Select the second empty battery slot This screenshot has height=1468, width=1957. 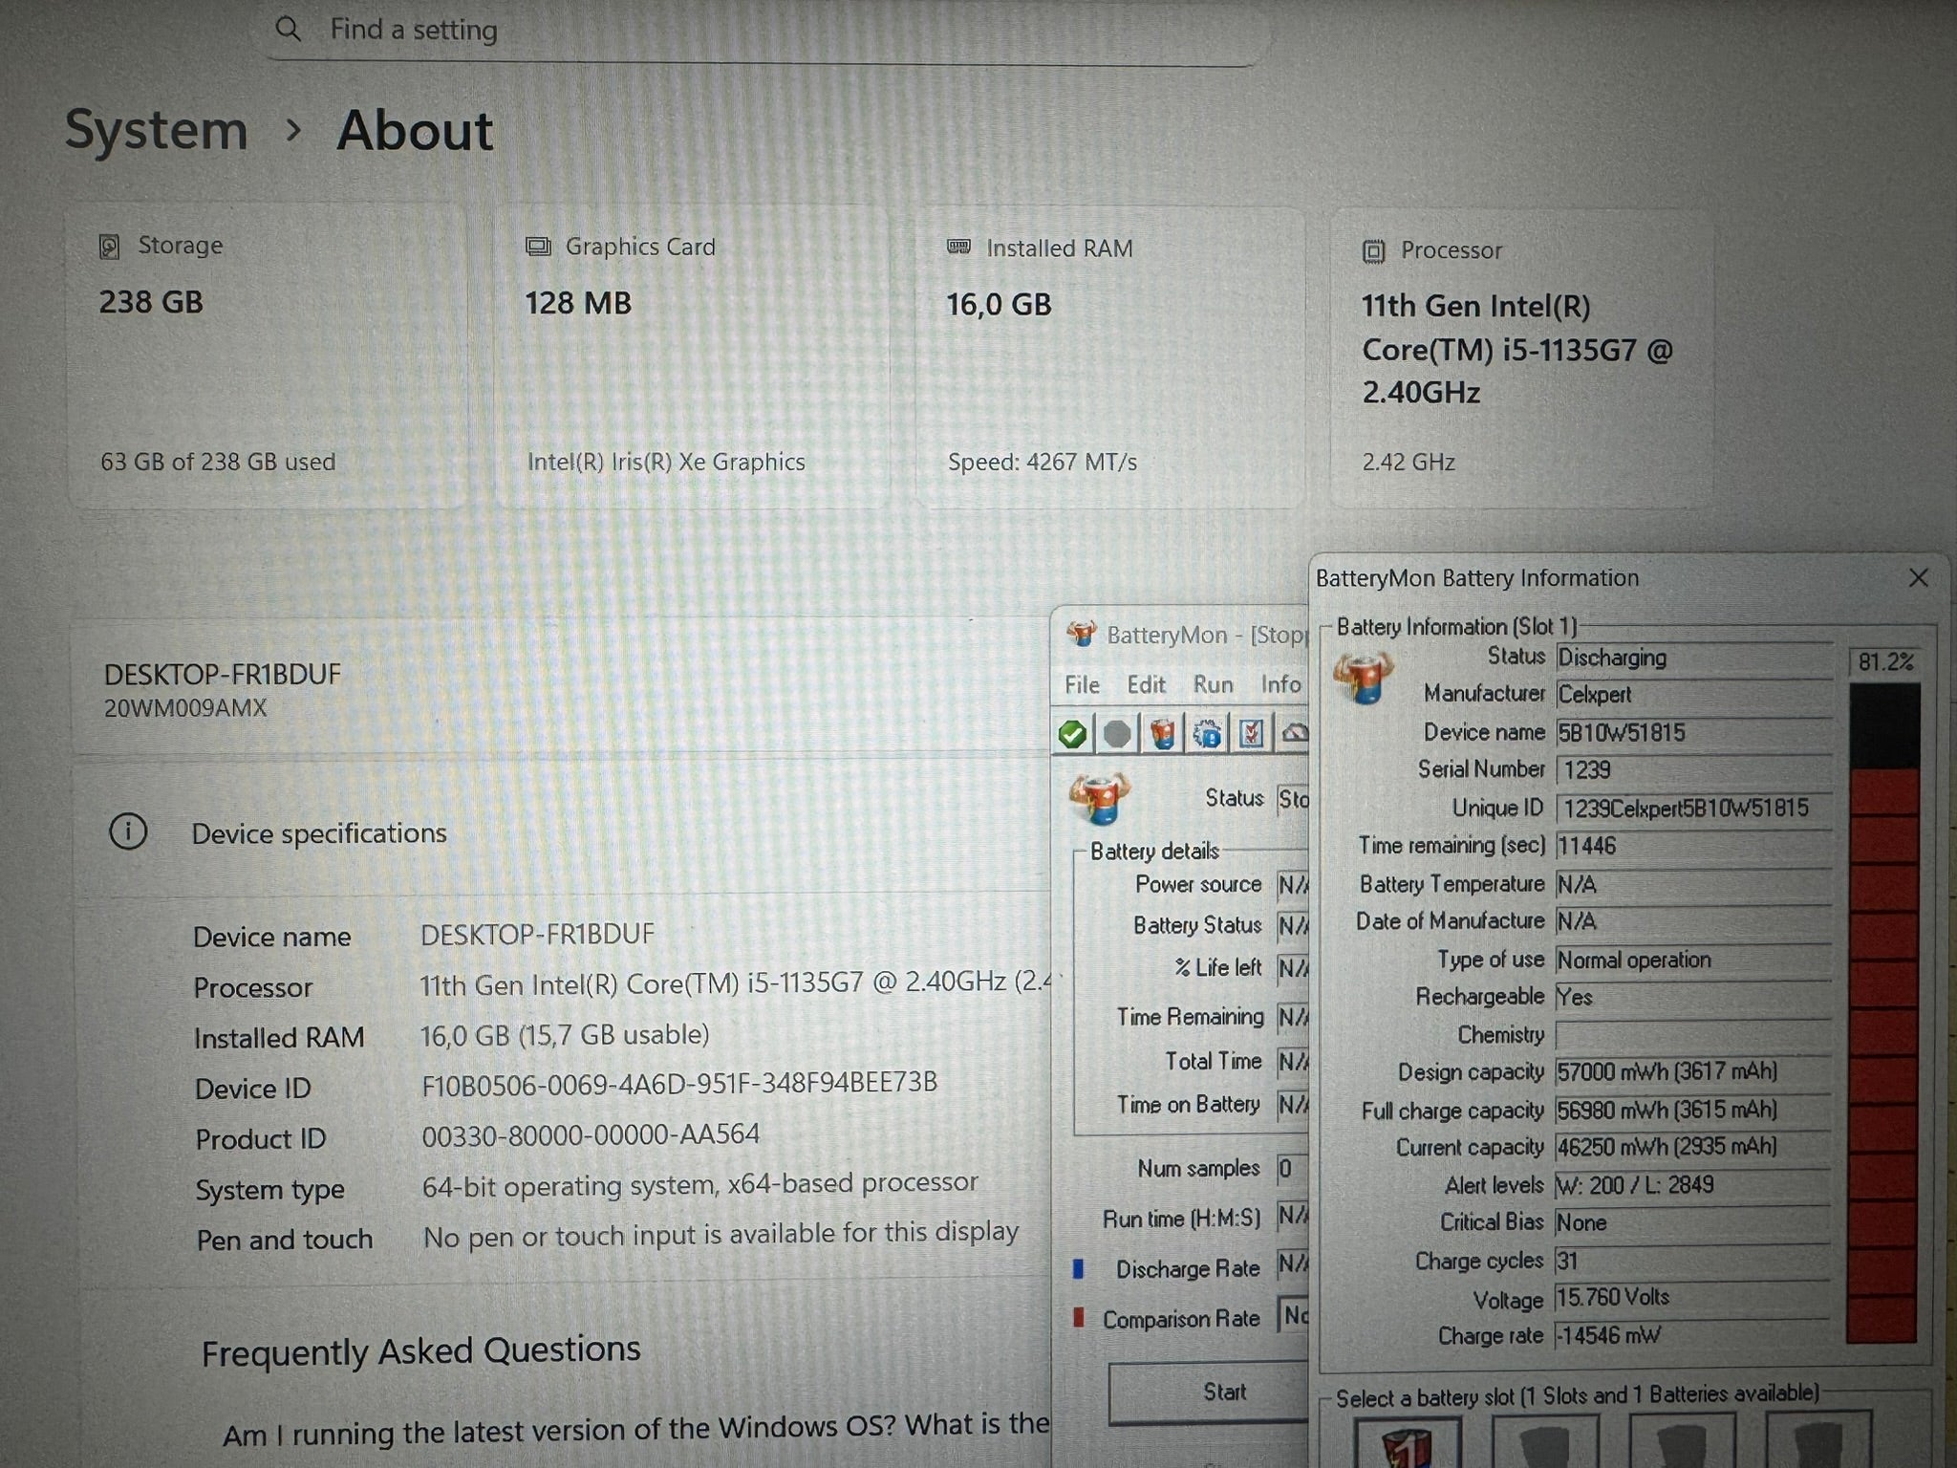pos(1543,1445)
